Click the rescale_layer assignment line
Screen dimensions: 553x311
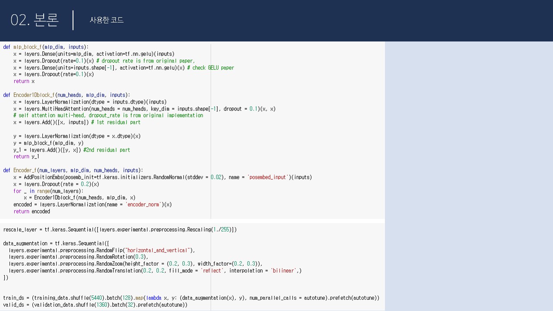[120, 230]
